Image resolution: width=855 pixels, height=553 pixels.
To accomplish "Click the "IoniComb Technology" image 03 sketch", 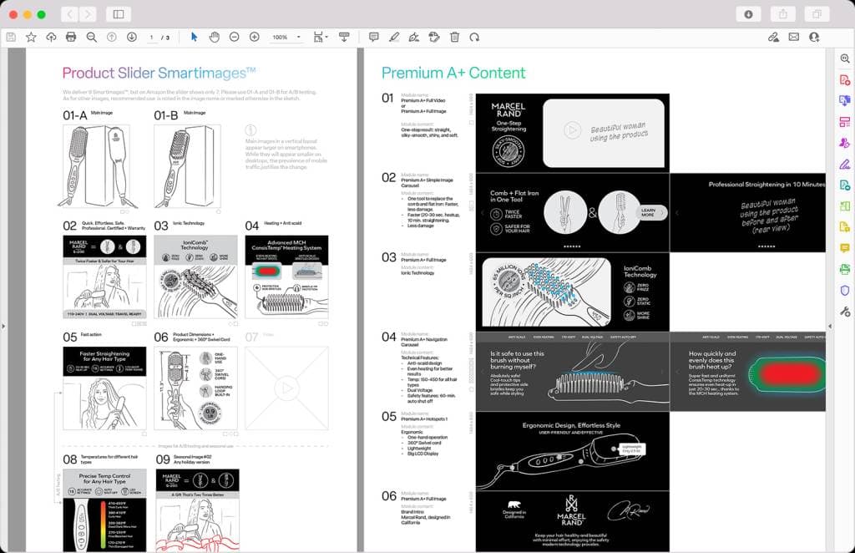I will point(195,277).
